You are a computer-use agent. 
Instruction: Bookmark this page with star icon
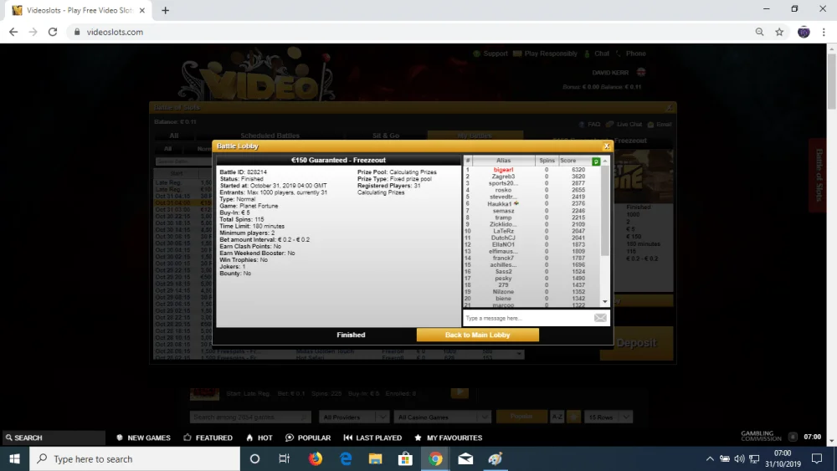(779, 32)
